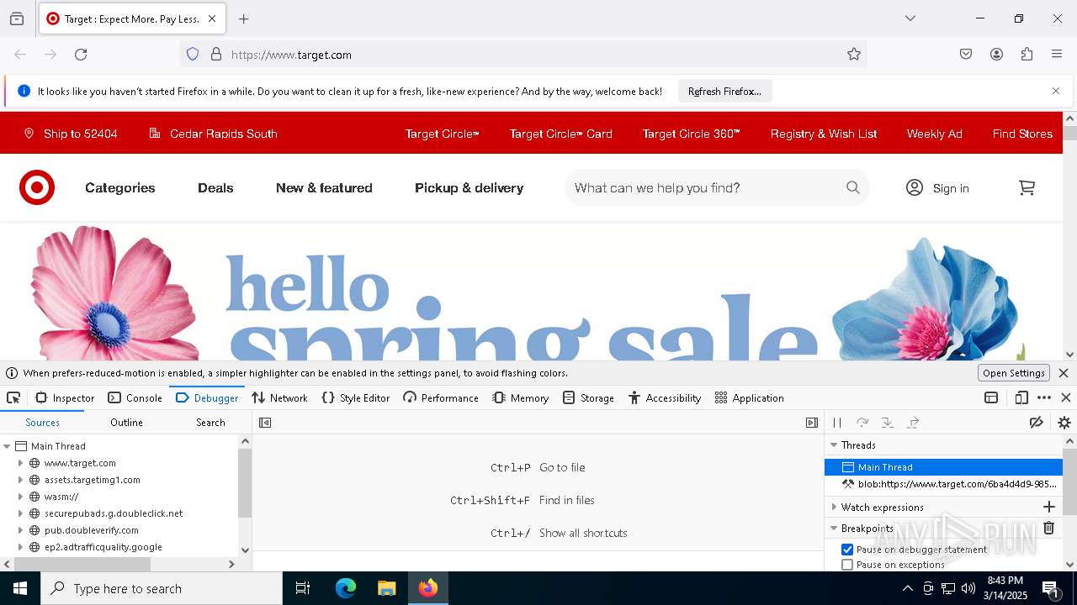Collapse the Main Thread tree node

click(x=7, y=446)
